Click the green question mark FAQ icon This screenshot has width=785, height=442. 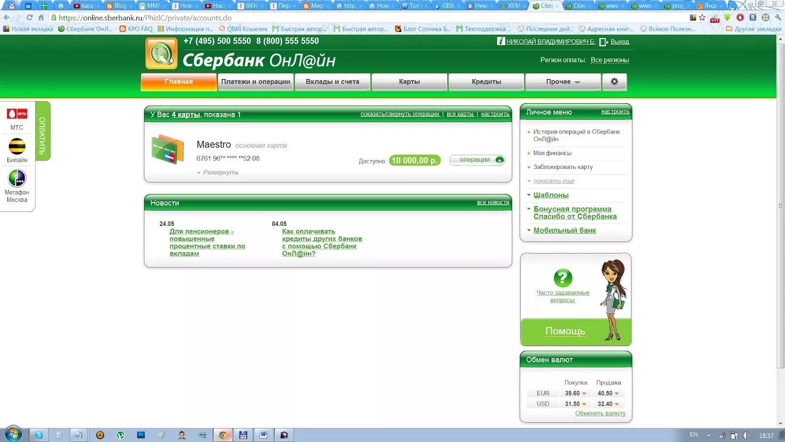coord(563,278)
